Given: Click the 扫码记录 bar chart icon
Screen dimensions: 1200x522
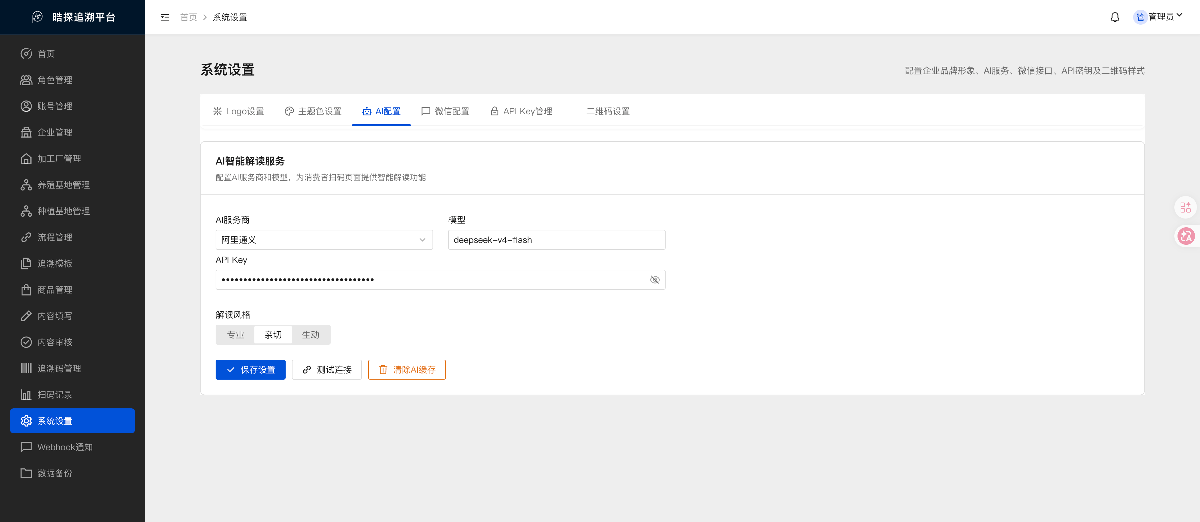Looking at the screenshot, I should pos(26,395).
